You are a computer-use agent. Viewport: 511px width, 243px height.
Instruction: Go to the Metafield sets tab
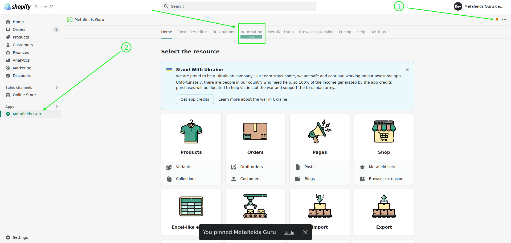(281, 32)
